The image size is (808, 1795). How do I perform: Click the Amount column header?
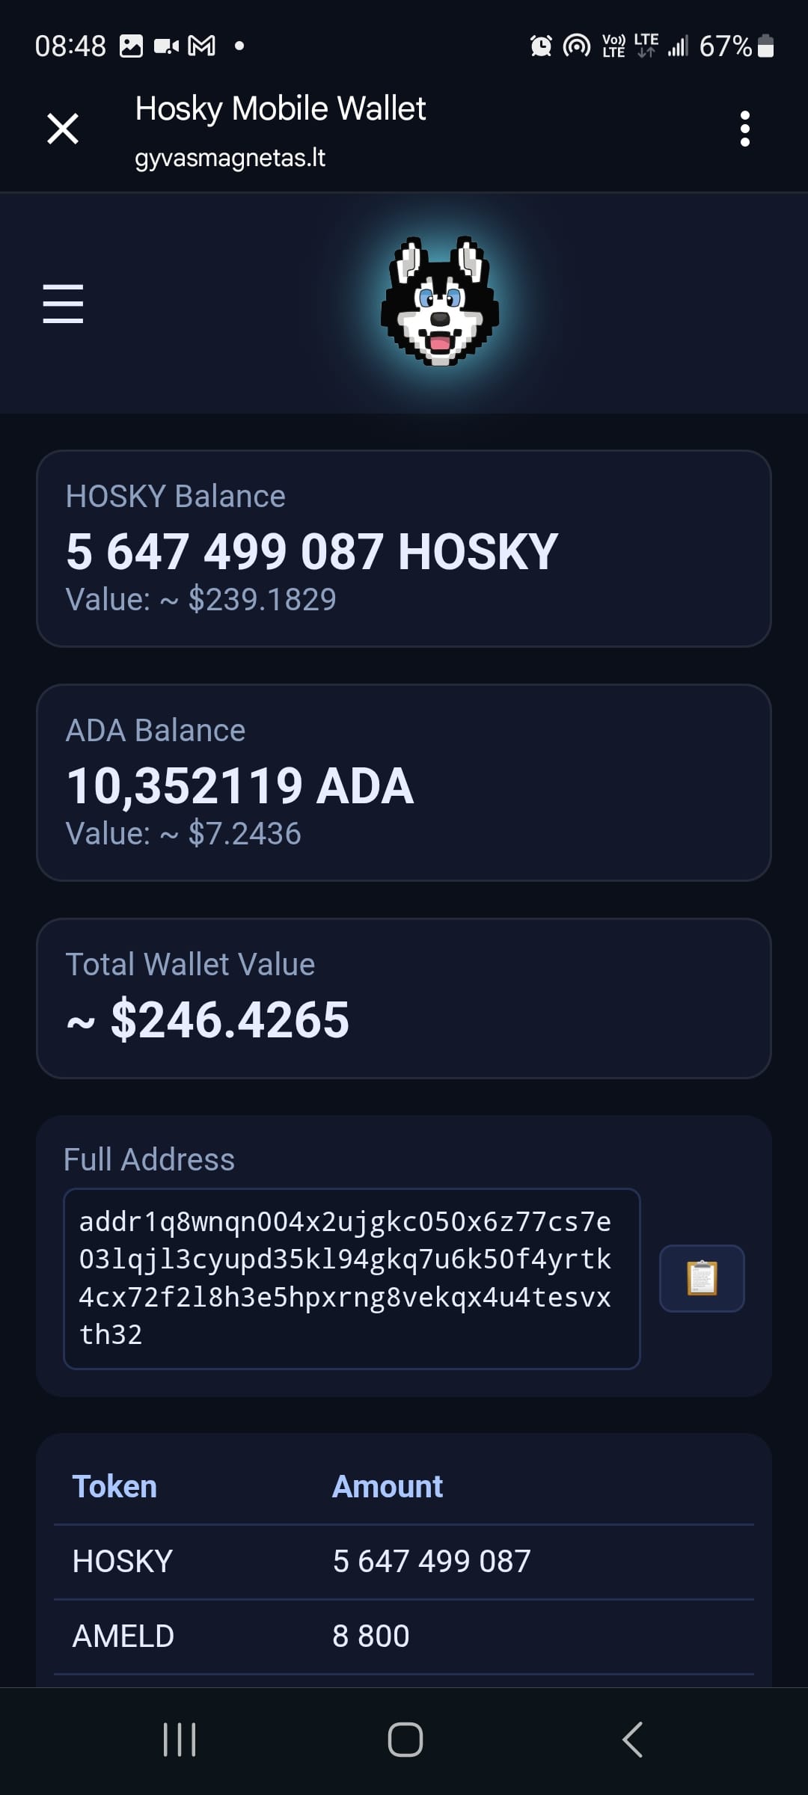[x=388, y=1487]
